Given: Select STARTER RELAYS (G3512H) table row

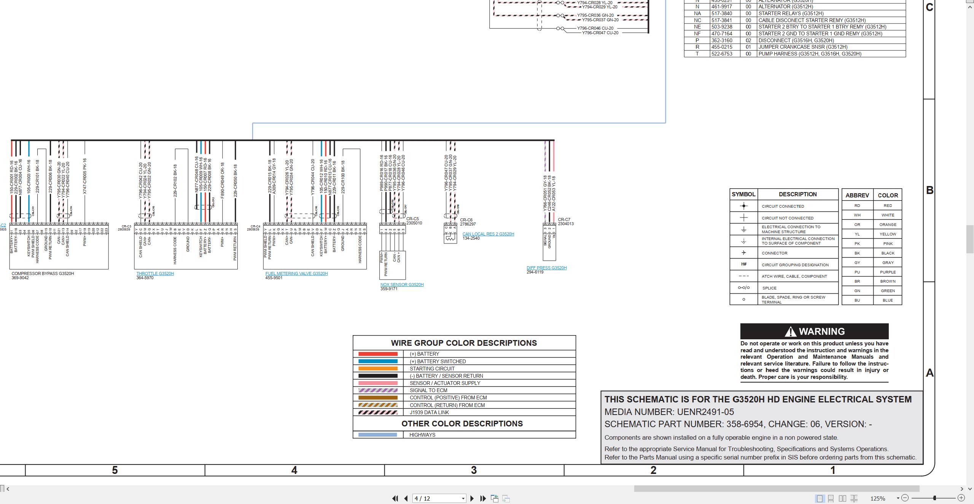Looking at the screenshot, I should coord(795,13).
